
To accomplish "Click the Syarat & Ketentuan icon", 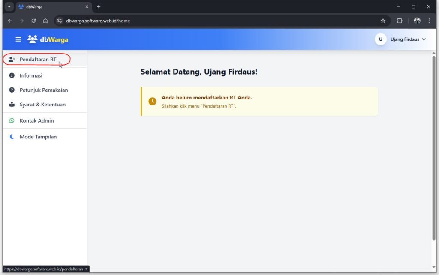I will (12, 105).
